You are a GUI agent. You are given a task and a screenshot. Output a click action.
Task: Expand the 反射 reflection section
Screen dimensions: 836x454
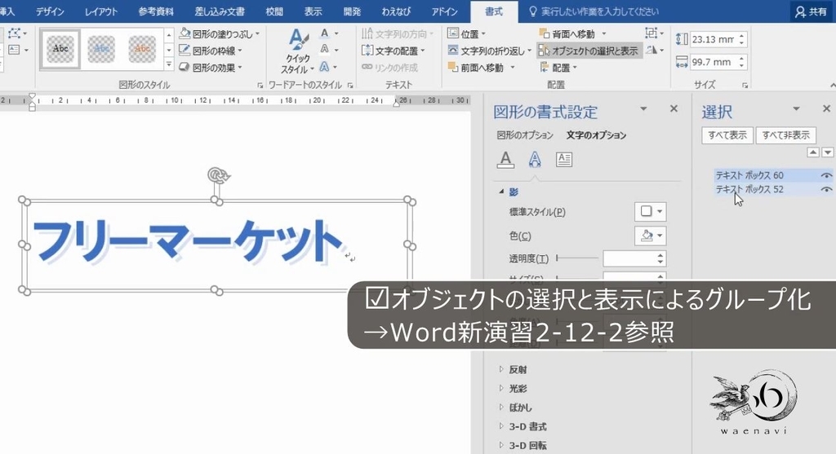tap(501, 369)
